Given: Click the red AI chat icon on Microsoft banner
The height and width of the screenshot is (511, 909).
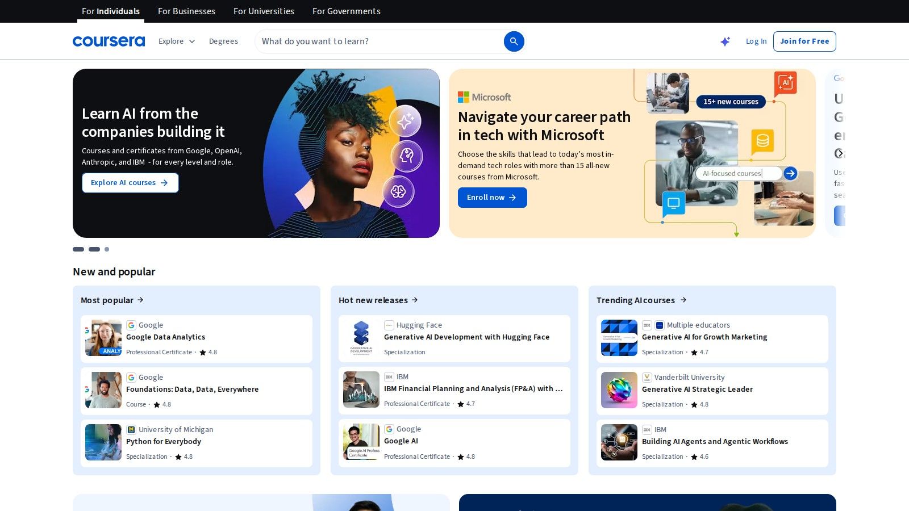Looking at the screenshot, I should click(786, 83).
